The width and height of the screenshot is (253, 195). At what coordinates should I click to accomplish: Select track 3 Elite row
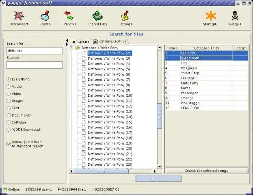(x=206, y=63)
